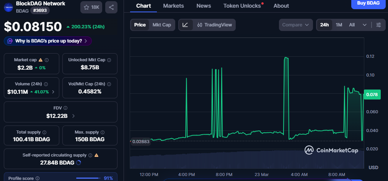Image resolution: width=388 pixels, height=181 pixels.
Task: Click the warning icon beside circulating supply
Action: tap(96, 155)
